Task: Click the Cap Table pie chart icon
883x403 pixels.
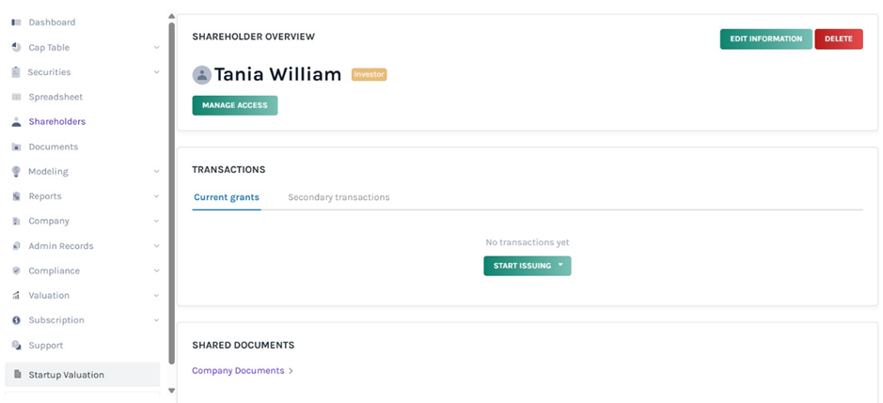Action: (x=16, y=47)
